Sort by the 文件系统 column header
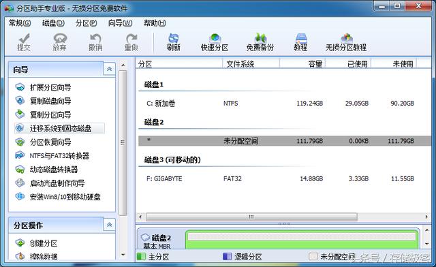The width and height of the screenshot is (436, 267). click(251, 64)
